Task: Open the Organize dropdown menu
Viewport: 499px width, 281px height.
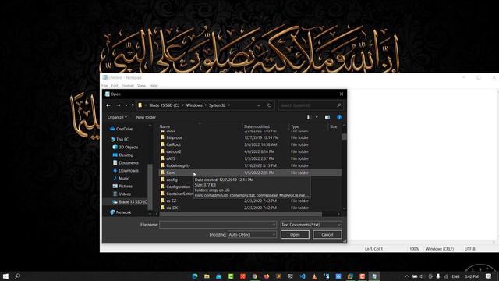Action: coord(117,117)
